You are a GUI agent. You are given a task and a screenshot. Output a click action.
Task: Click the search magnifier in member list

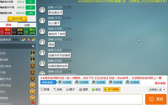(33, 46)
